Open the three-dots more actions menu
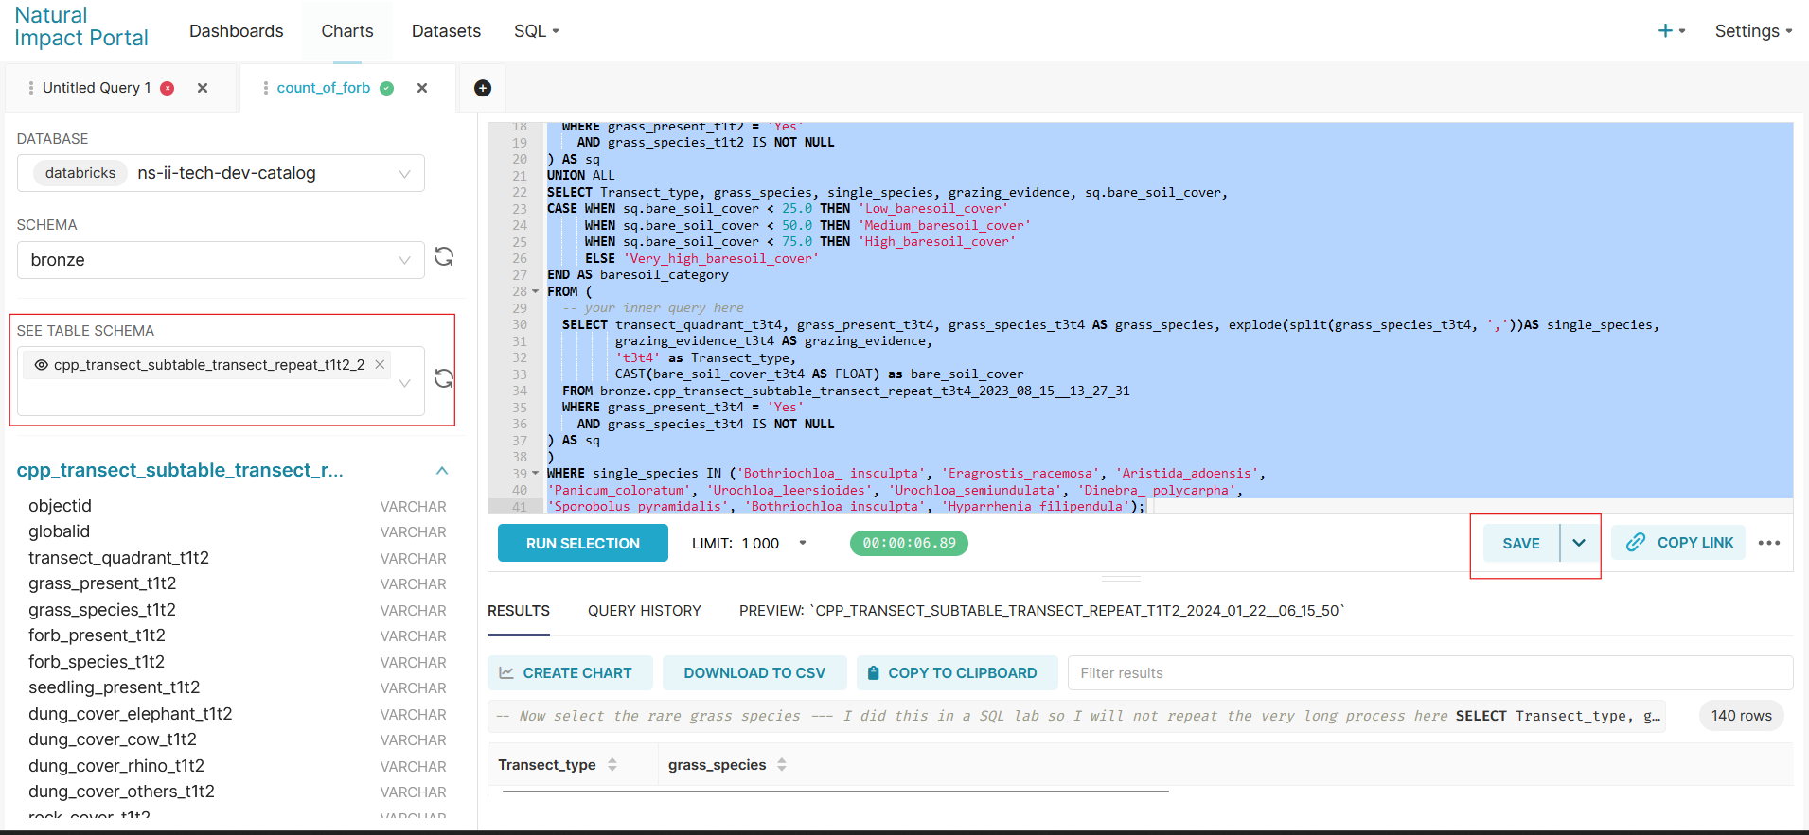Viewport: 1809px width, 835px height. click(1769, 543)
